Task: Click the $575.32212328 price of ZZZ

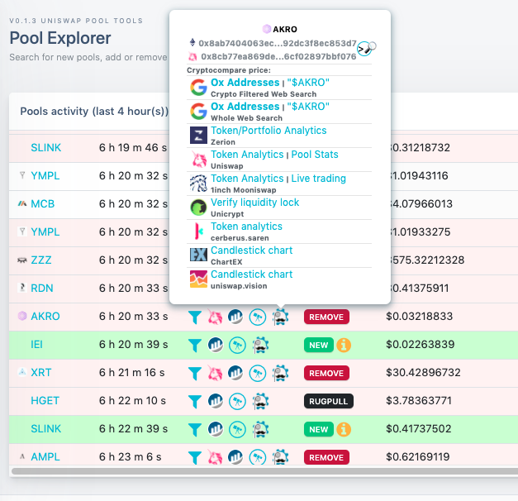Action: 426,260
